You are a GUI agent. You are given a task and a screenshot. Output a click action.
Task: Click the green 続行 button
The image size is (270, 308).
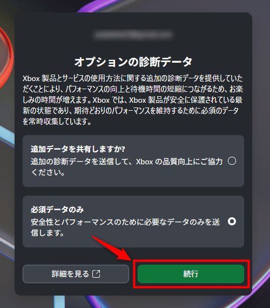tap(191, 274)
